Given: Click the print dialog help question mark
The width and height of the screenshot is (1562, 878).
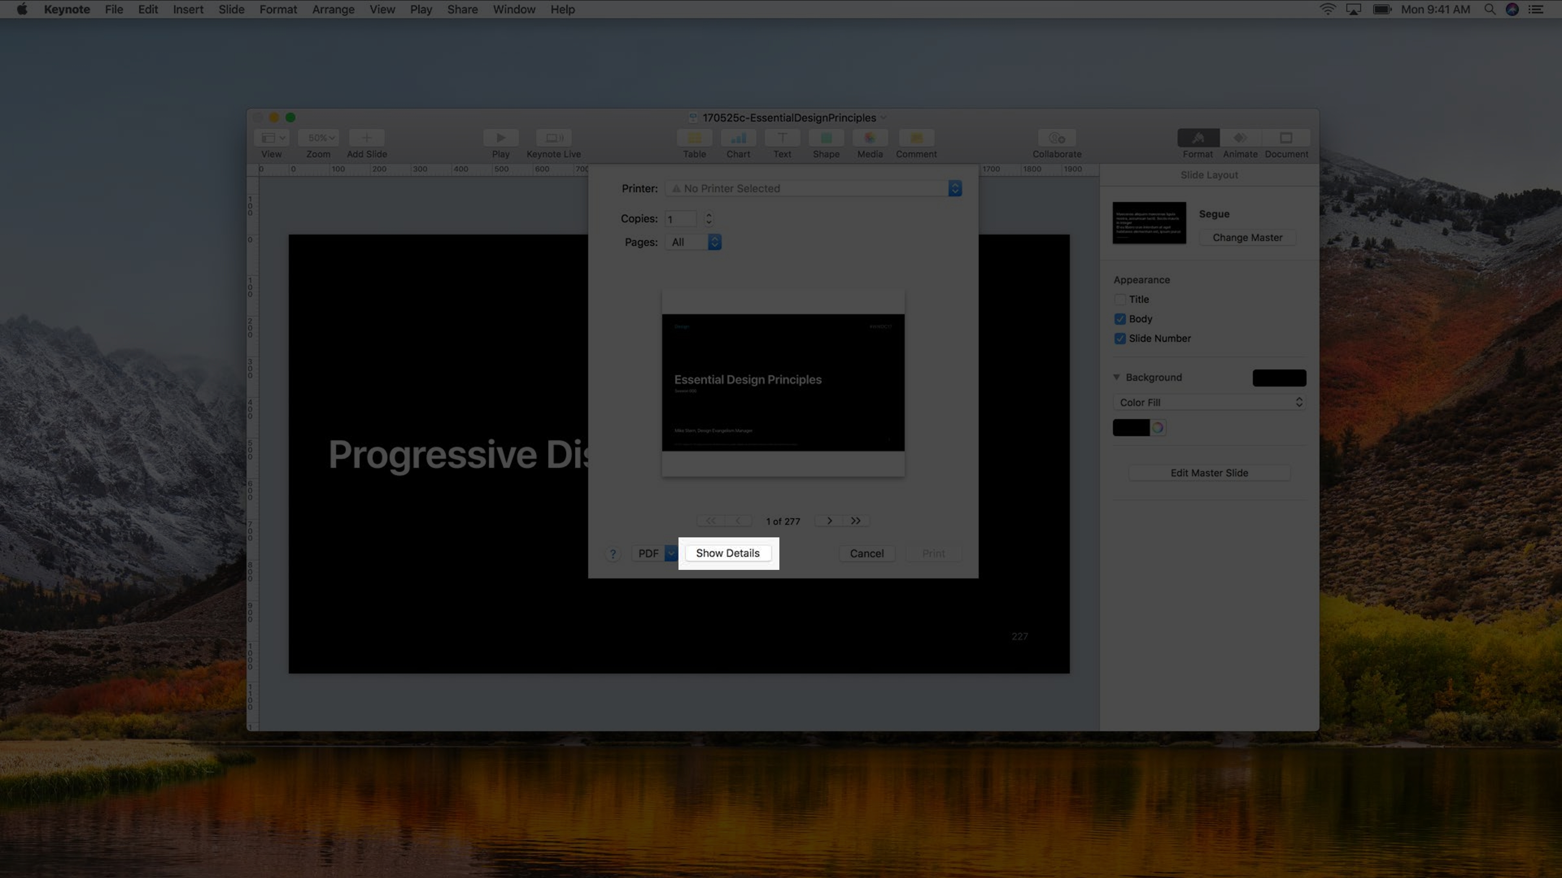Looking at the screenshot, I should [613, 554].
